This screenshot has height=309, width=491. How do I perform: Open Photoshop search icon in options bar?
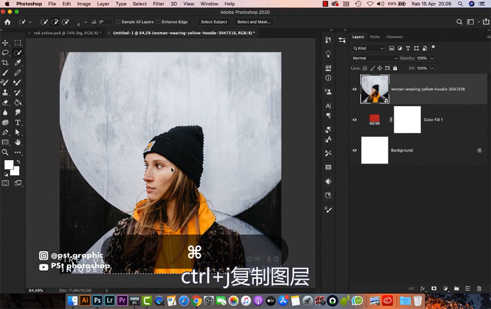[459, 21]
